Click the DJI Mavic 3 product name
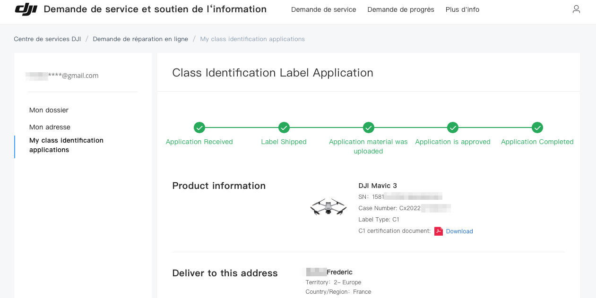 [378, 186]
